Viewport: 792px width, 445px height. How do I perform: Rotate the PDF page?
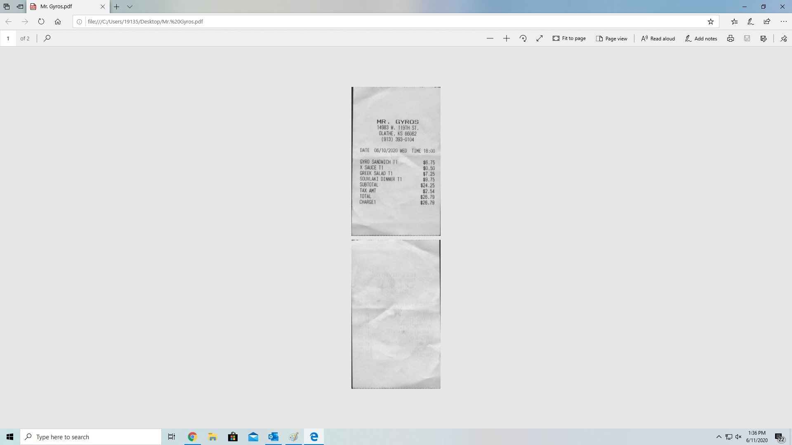click(x=523, y=38)
